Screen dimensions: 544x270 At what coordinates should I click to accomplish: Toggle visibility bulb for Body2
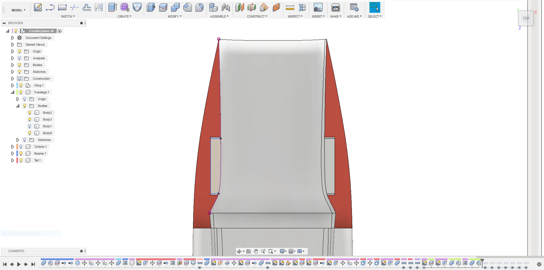pyautogui.click(x=30, y=113)
